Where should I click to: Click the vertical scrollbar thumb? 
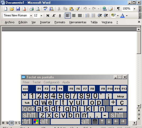tap(139, 43)
